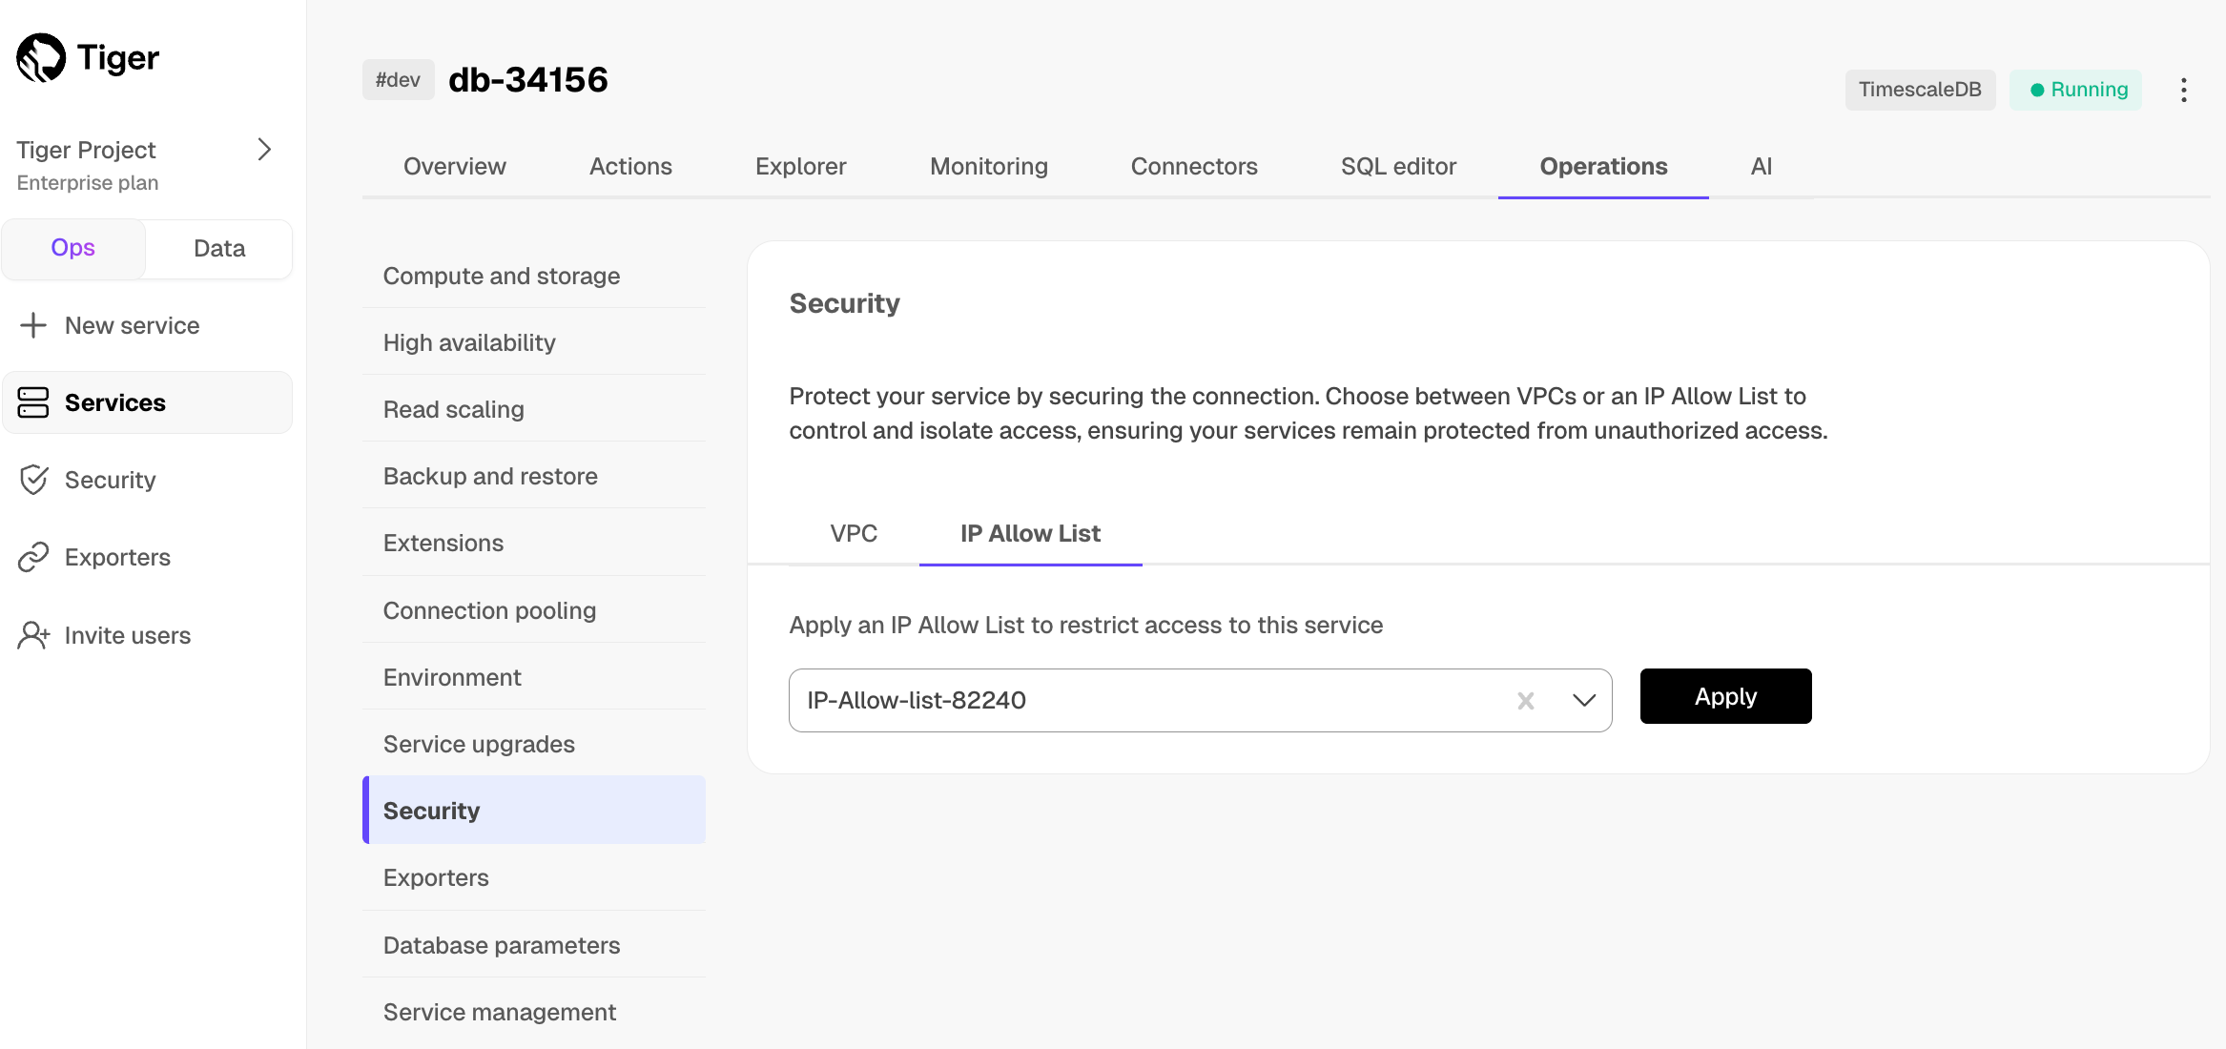
Task: Switch to the Ops view toggle
Action: pos(73,248)
